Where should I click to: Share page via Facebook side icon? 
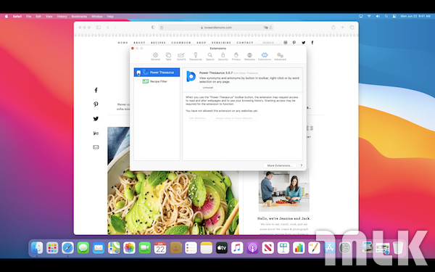[x=96, y=90]
